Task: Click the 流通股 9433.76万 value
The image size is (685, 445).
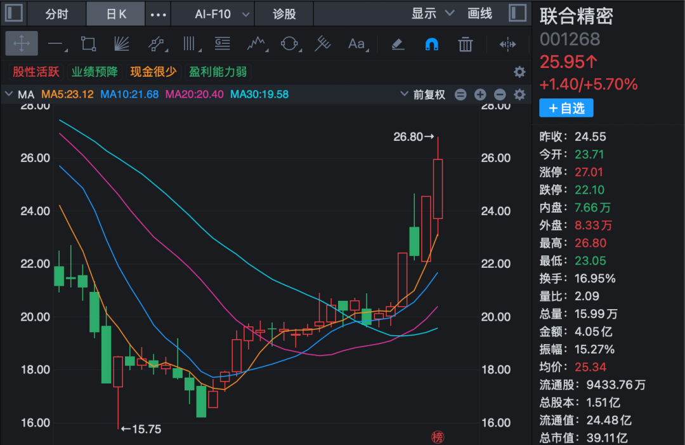Action: (615, 385)
